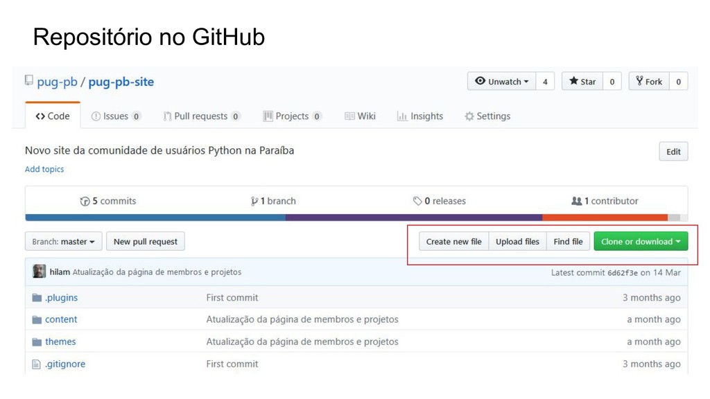Star the pug-pb-site repository
The height and width of the screenshot is (399, 710).
582,82
